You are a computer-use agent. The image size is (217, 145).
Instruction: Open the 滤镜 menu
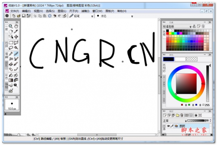85,11
